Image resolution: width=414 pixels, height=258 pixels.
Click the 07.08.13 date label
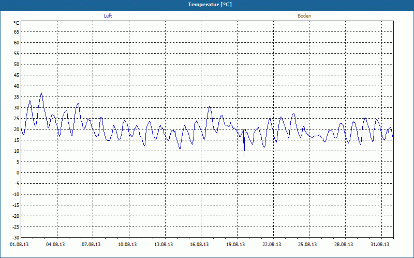[x=91, y=245]
